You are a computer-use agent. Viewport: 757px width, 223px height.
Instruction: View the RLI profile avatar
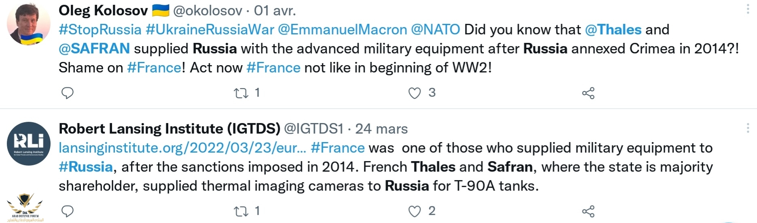[29, 144]
